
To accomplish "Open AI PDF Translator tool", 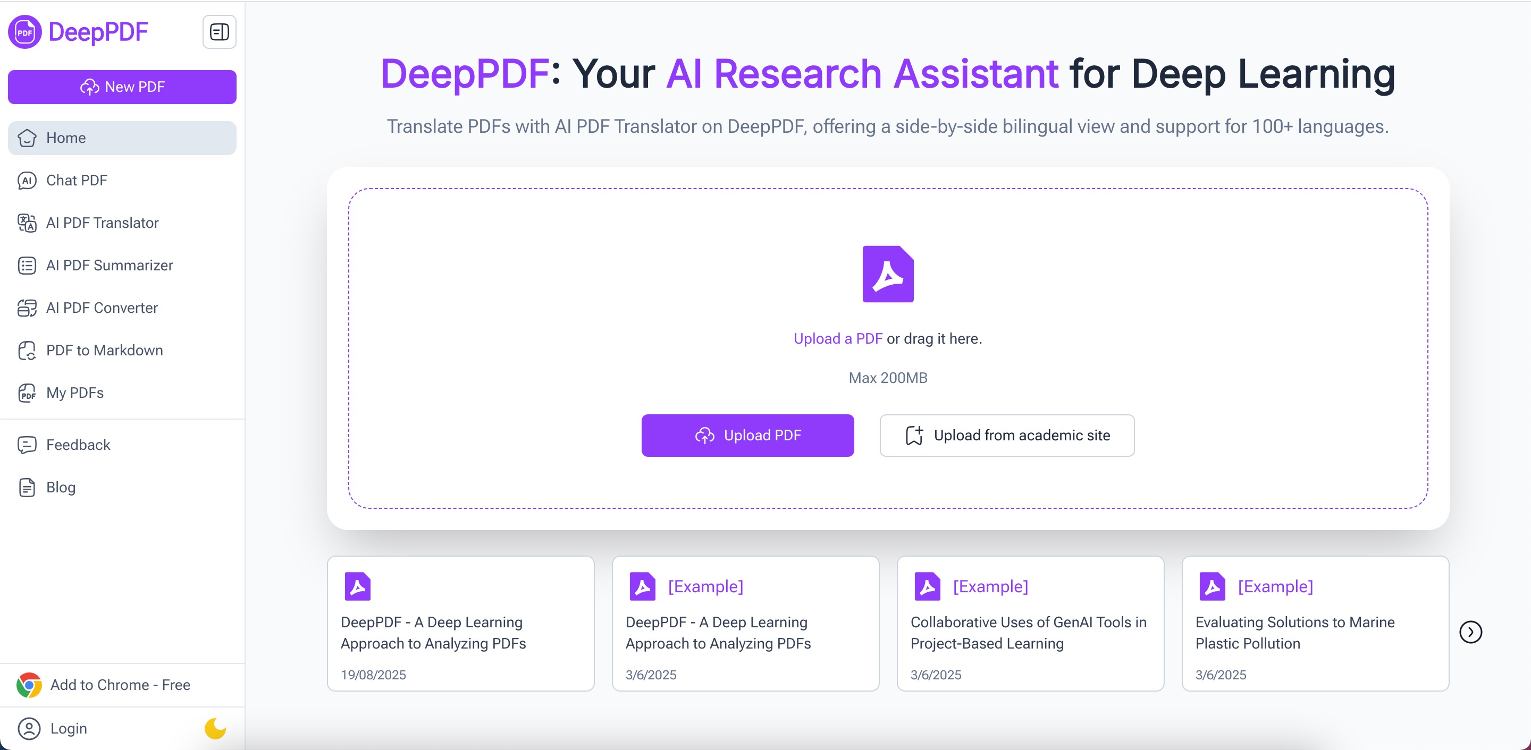I will [x=102, y=223].
